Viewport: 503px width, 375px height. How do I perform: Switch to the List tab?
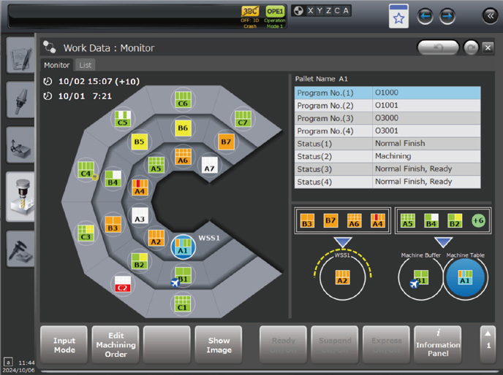[86, 65]
